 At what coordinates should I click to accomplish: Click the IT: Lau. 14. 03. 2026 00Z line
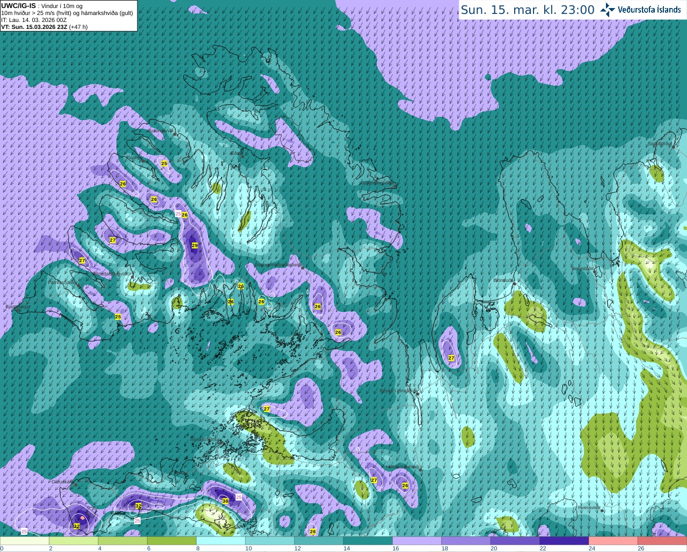34,20
